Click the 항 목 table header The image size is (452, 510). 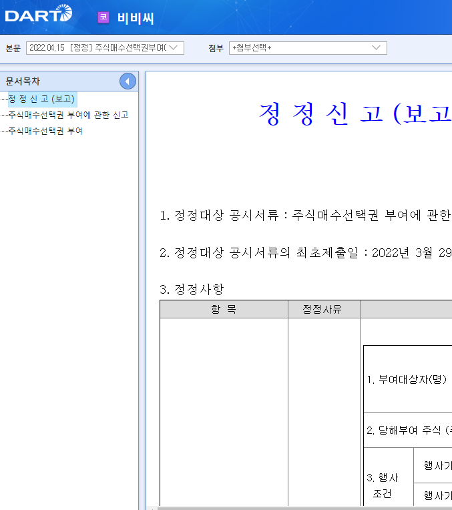(x=224, y=309)
